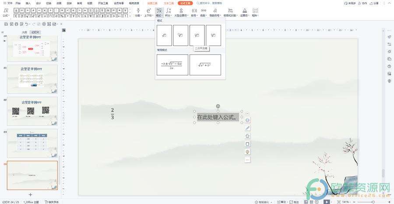Click the Print Preview icon

21,24
